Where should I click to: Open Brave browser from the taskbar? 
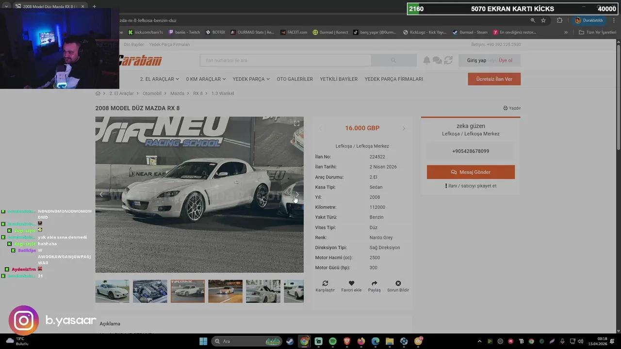pos(347,341)
